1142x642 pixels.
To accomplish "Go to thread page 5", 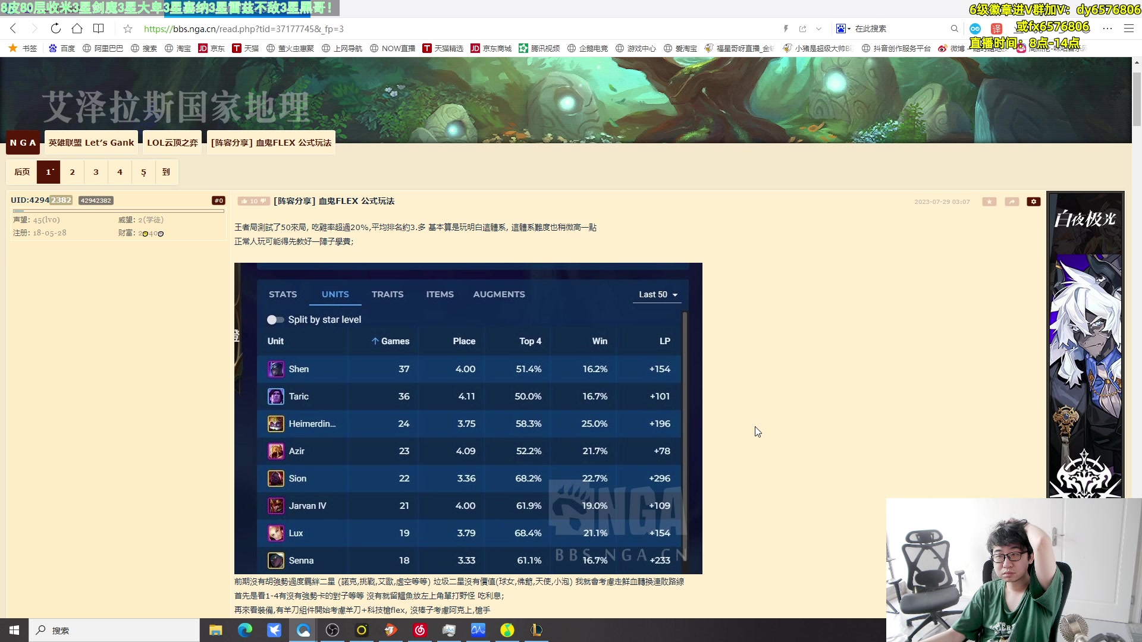I will click(143, 172).
